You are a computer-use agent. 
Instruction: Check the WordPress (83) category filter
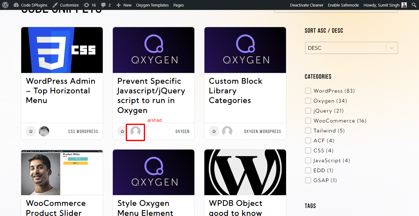pyautogui.click(x=308, y=91)
